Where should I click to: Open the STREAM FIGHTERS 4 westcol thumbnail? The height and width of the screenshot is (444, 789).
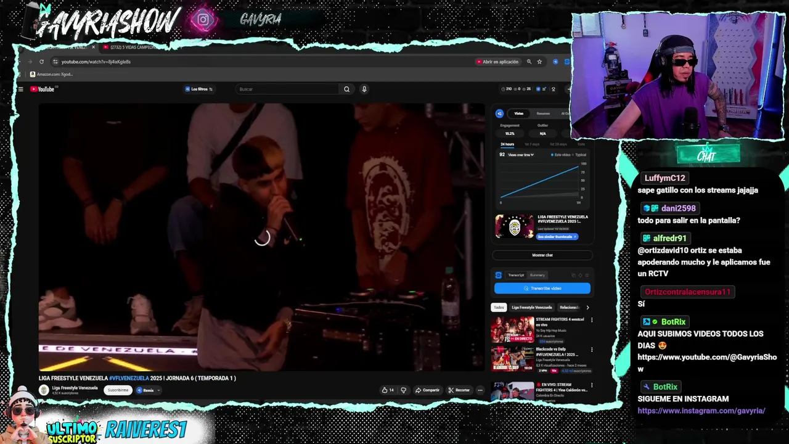pyautogui.click(x=512, y=330)
